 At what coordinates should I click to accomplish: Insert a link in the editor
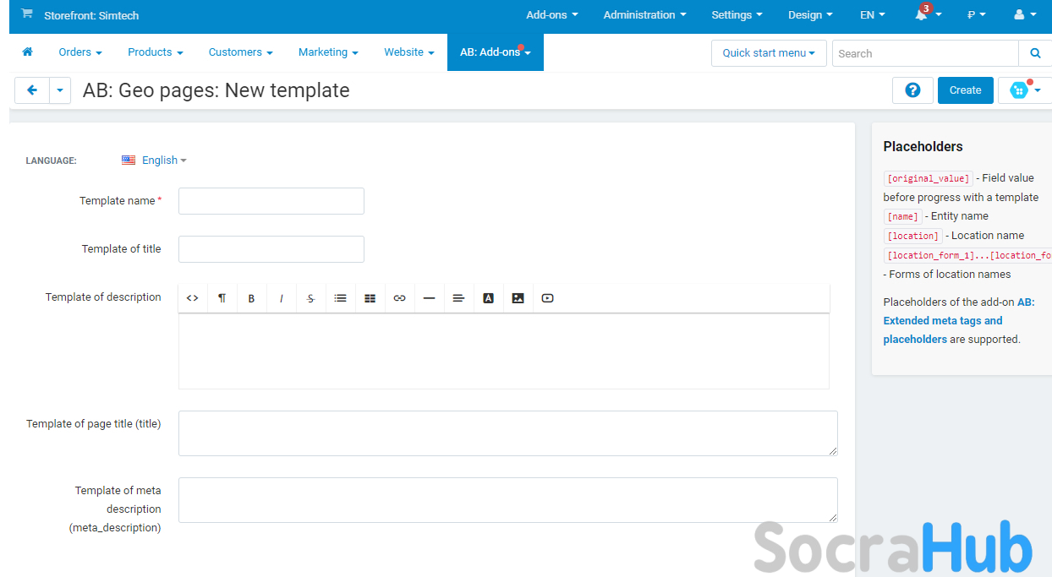point(399,298)
